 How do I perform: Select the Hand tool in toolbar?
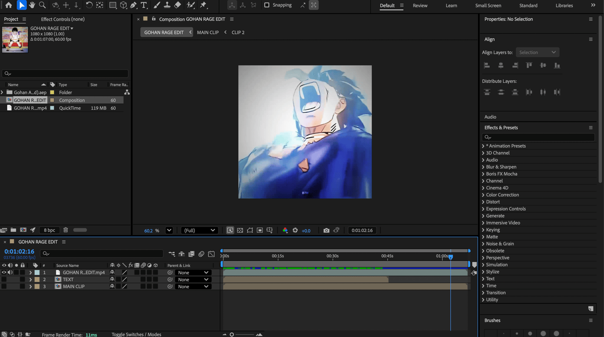pyautogui.click(x=32, y=5)
